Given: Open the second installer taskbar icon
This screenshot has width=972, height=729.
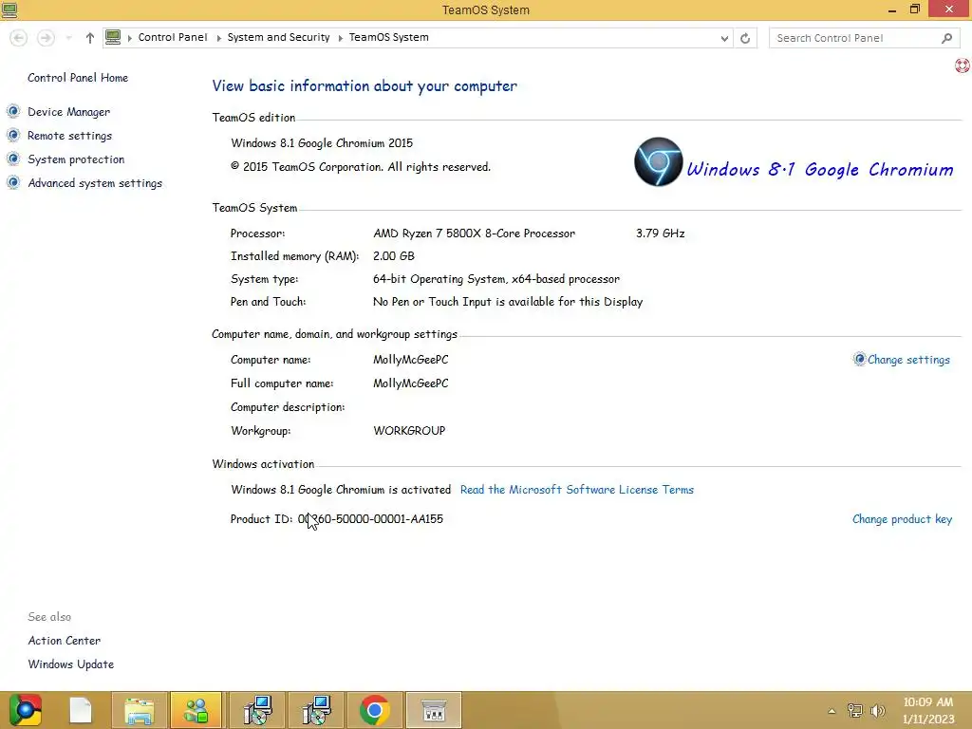Looking at the screenshot, I should 316,710.
